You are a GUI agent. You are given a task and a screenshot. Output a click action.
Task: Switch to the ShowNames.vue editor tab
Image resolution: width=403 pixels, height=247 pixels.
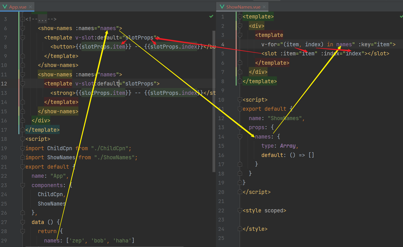(243, 7)
